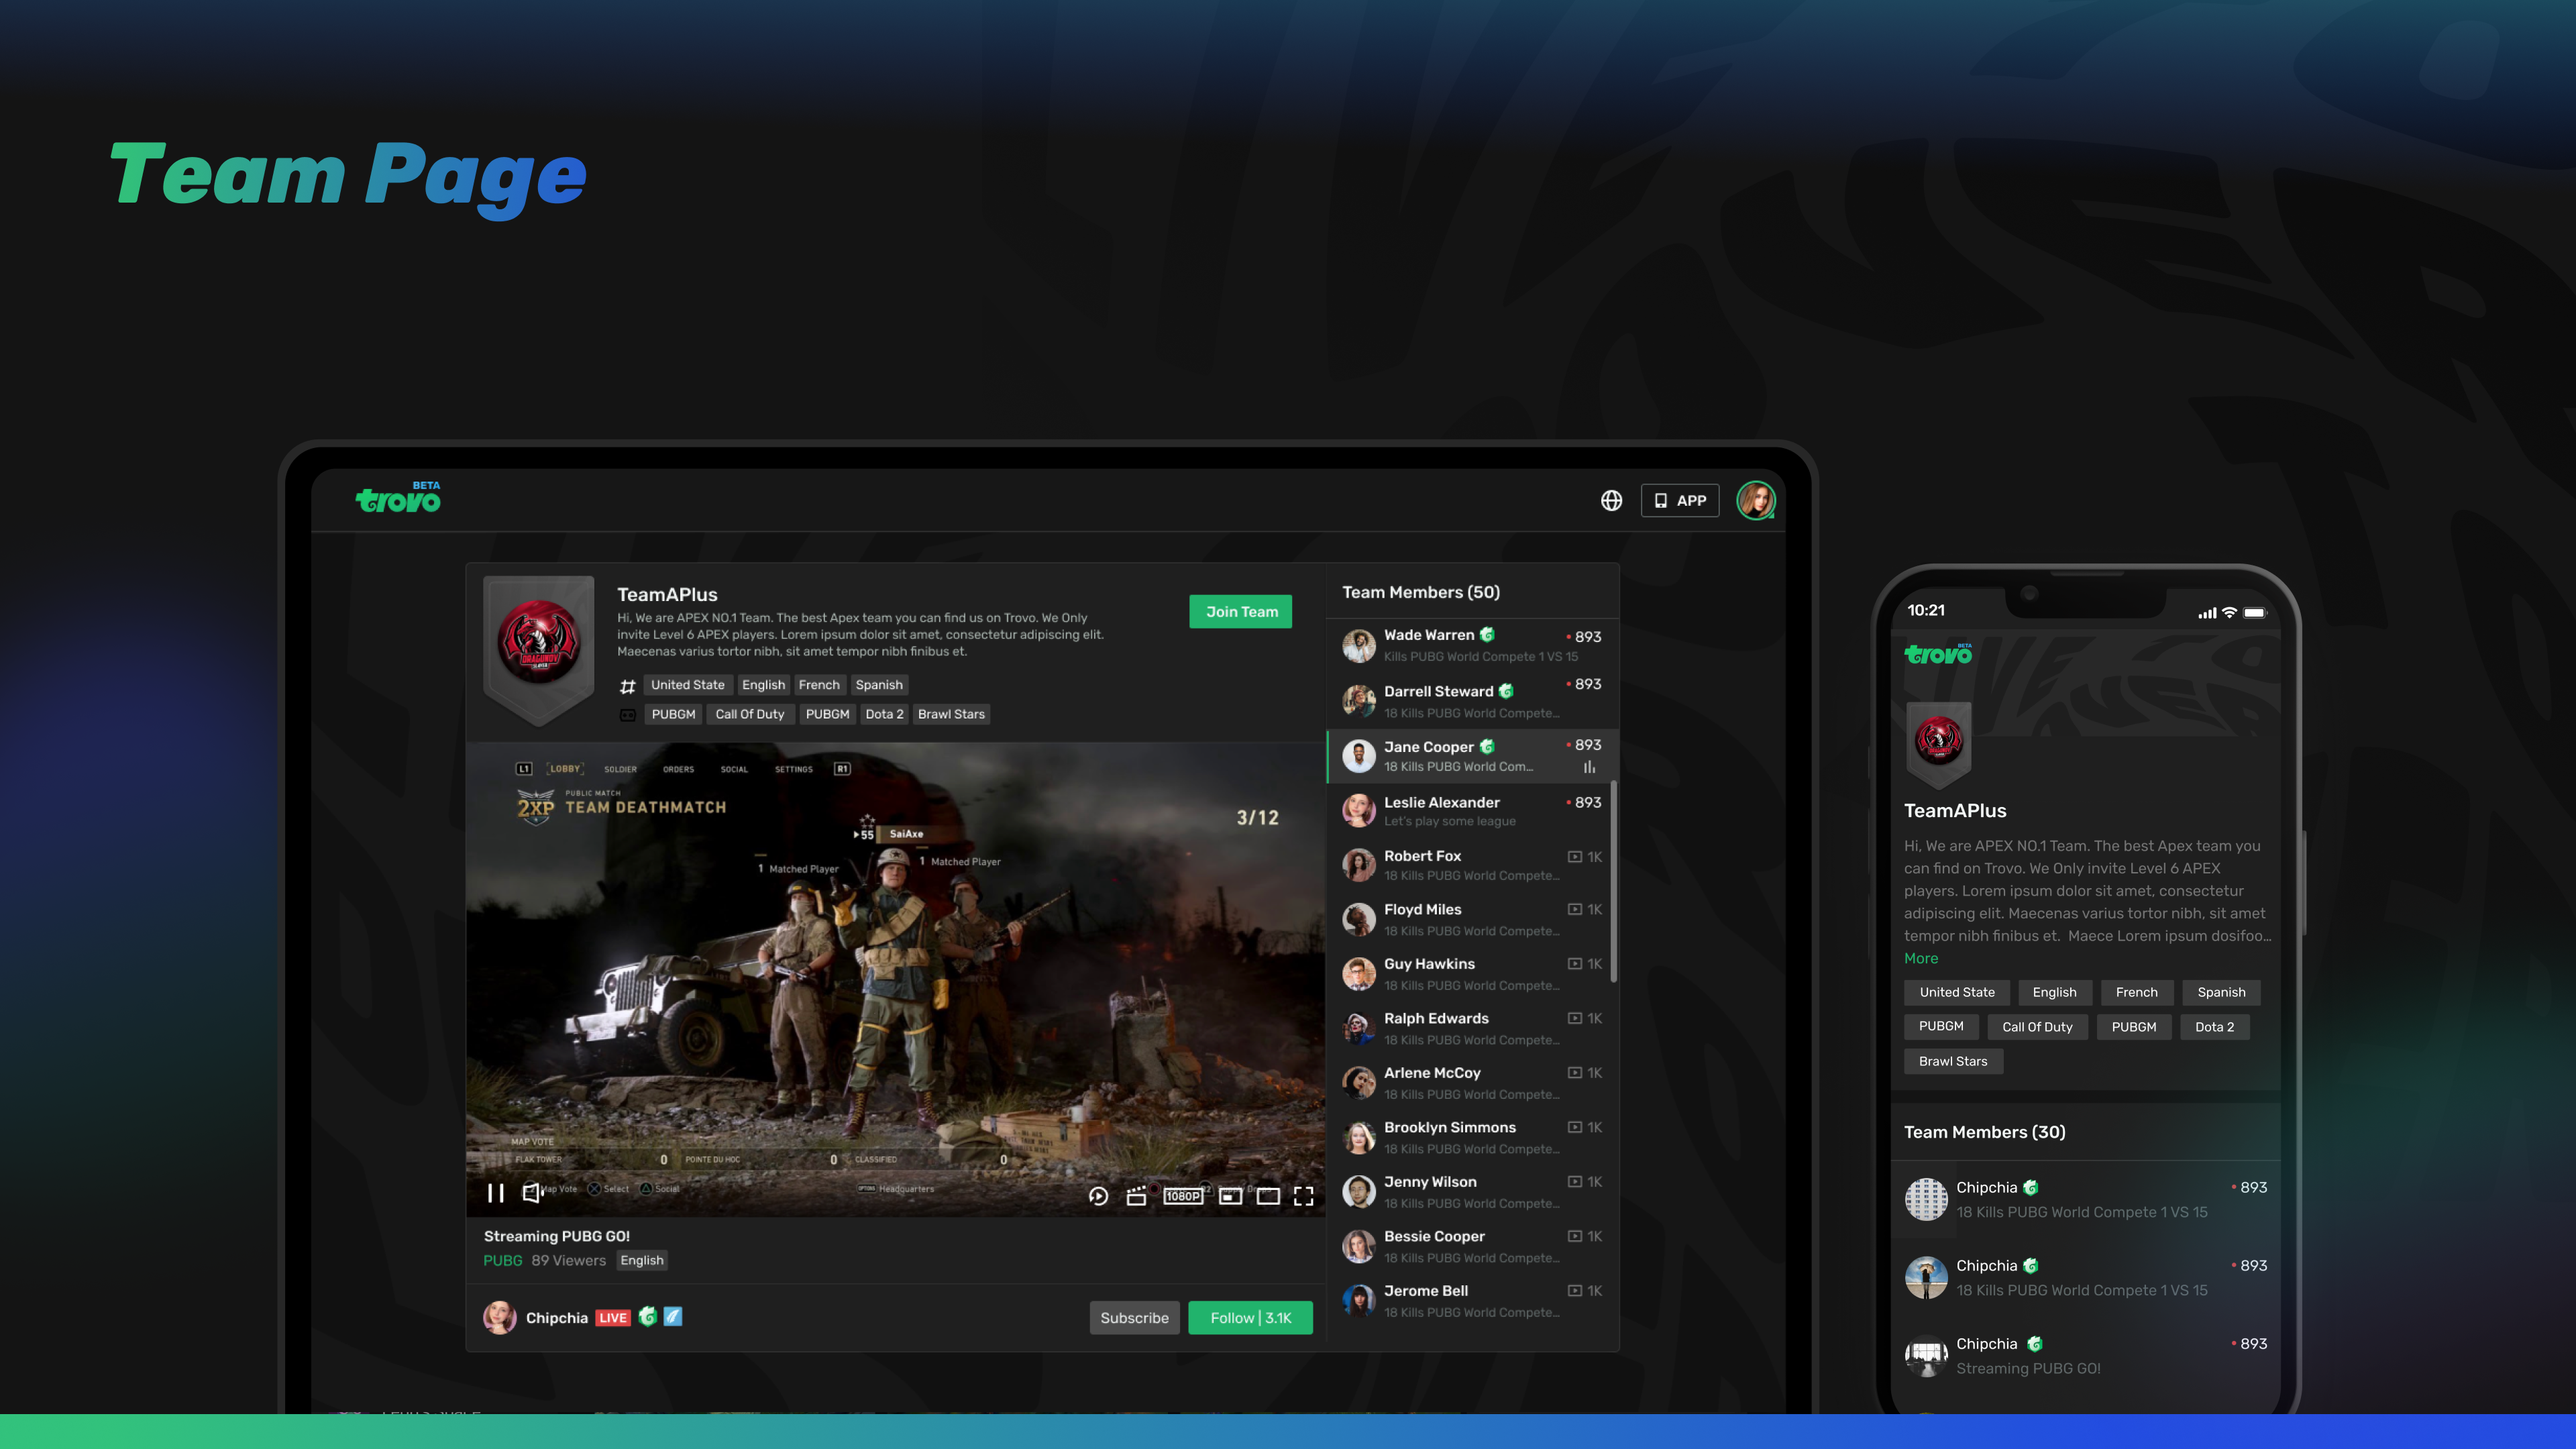Screen dimensions: 2576x1449
Task: Click Subscribe for Chipchia
Action: tap(1134, 1318)
